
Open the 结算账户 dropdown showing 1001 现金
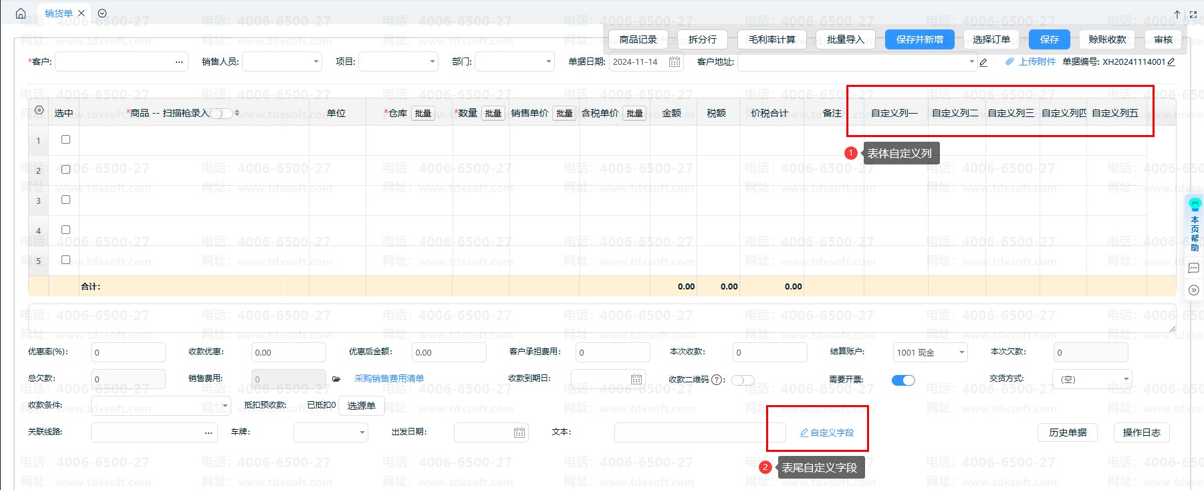pyautogui.click(x=961, y=352)
